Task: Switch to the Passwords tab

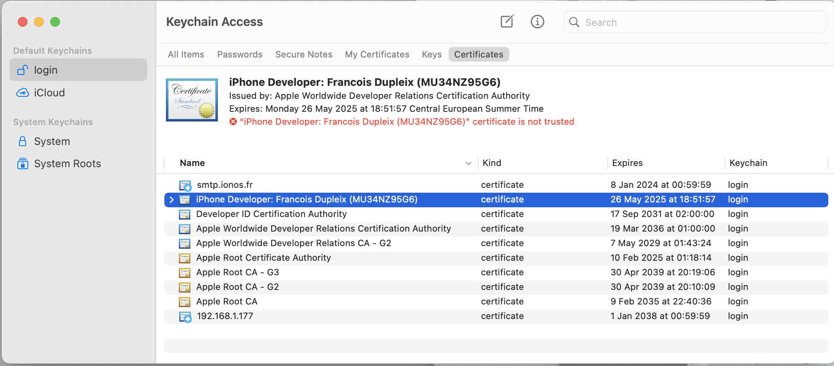Action: 240,54
